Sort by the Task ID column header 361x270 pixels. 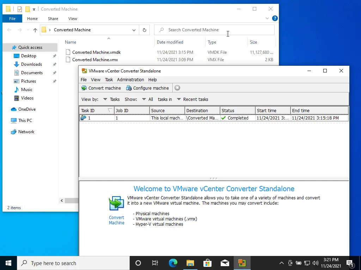pyautogui.click(x=97, y=110)
